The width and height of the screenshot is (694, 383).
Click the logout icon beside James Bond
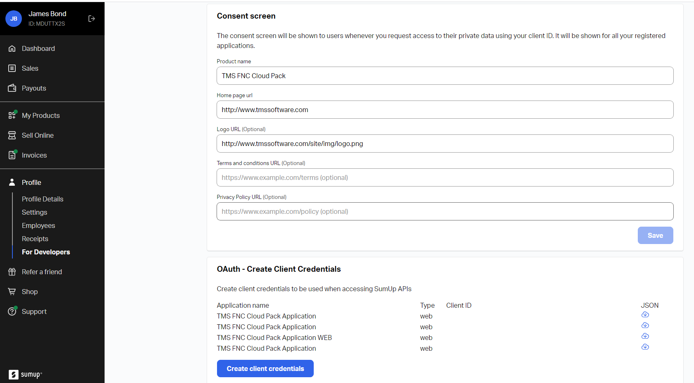[92, 19]
